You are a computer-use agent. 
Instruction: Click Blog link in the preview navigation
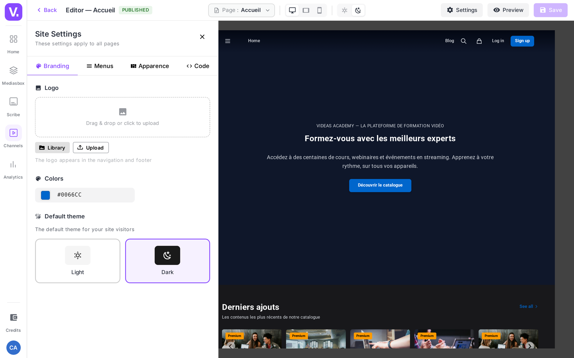click(x=450, y=41)
